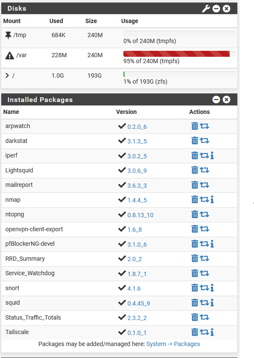The image size is (254, 358).
Task: Expand the root / mount row
Action: point(7,76)
